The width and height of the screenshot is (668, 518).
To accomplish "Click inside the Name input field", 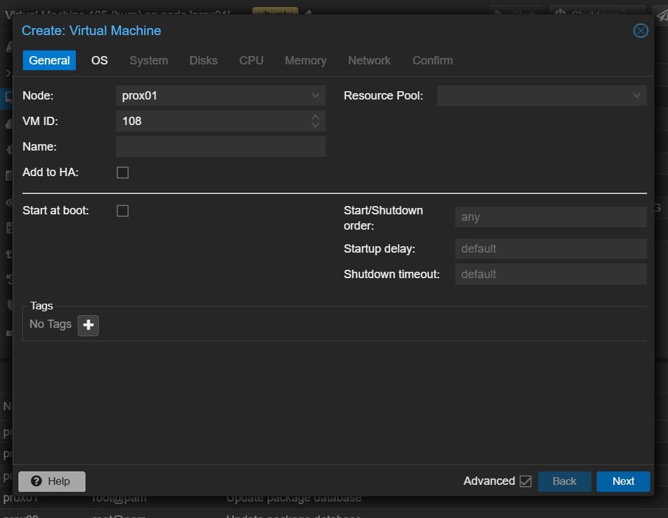I will [x=220, y=146].
